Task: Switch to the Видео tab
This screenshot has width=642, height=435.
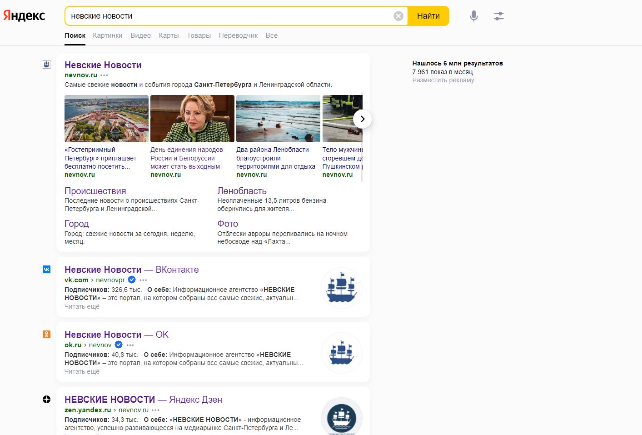Action: (140, 35)
